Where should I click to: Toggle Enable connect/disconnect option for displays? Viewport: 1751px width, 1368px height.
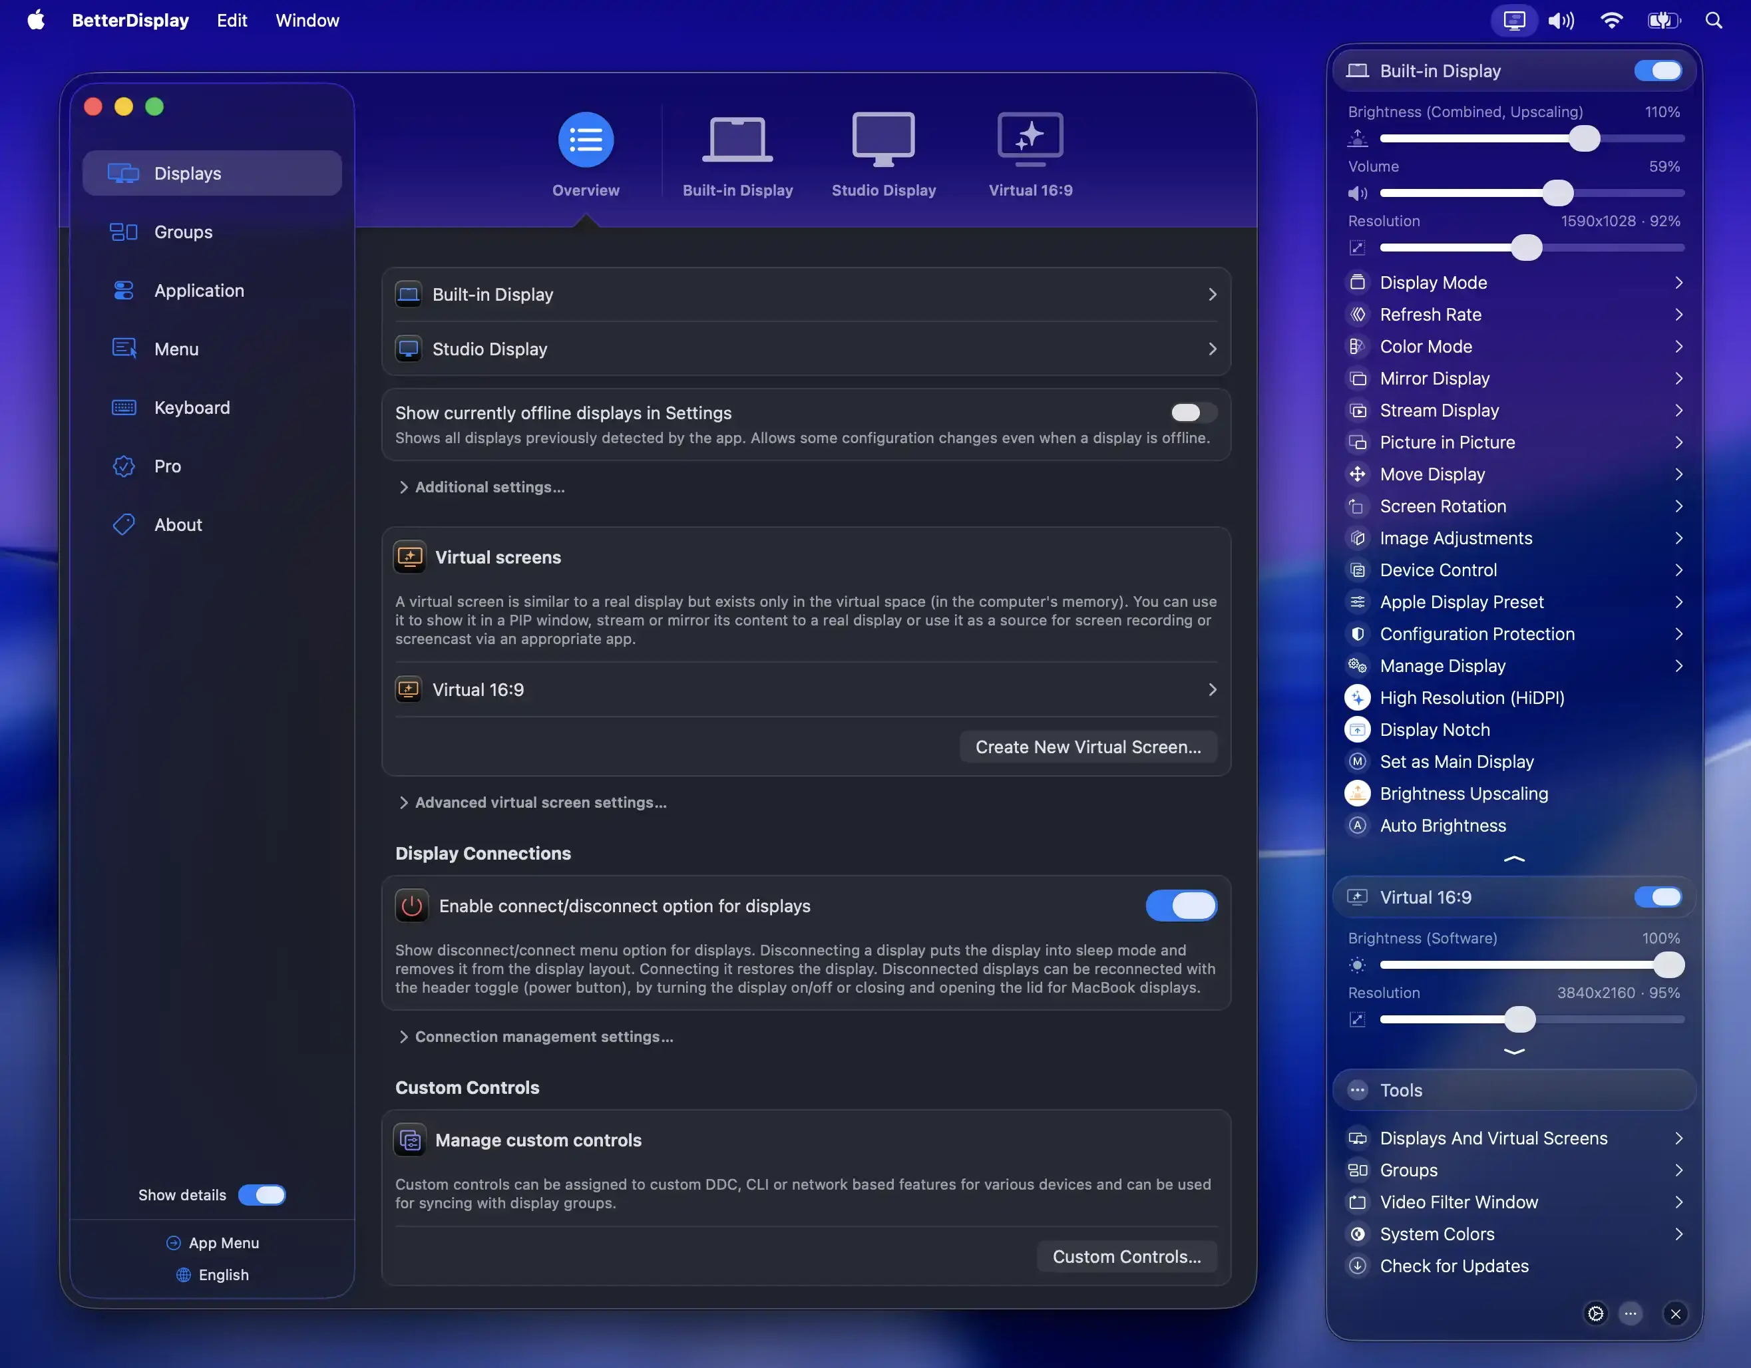pos(1181,906)
